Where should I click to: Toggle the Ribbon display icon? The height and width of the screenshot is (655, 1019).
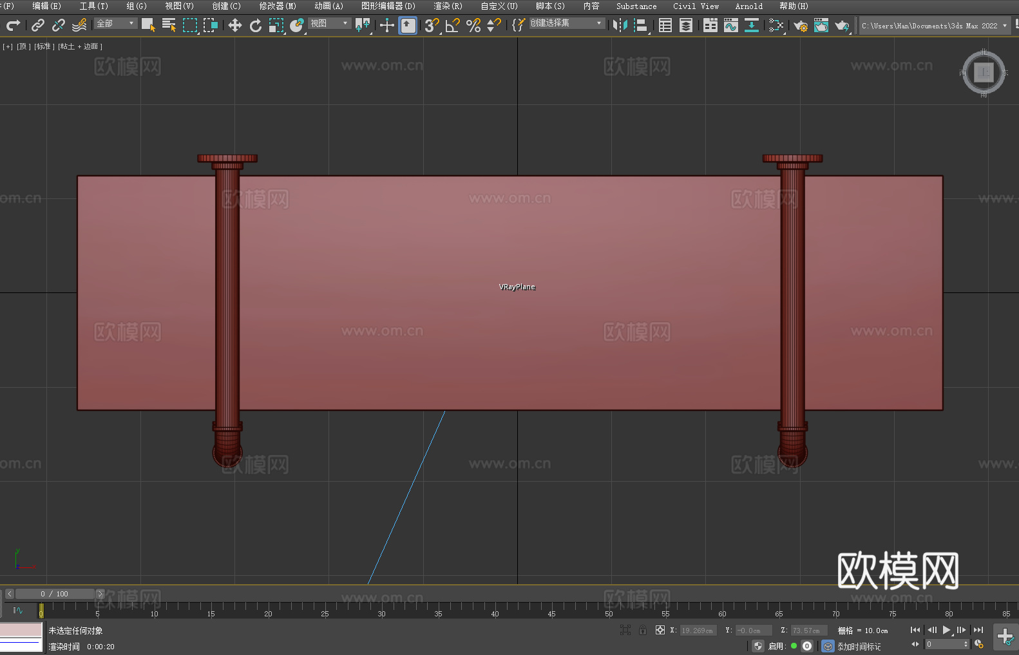click(x=710, y=25)
